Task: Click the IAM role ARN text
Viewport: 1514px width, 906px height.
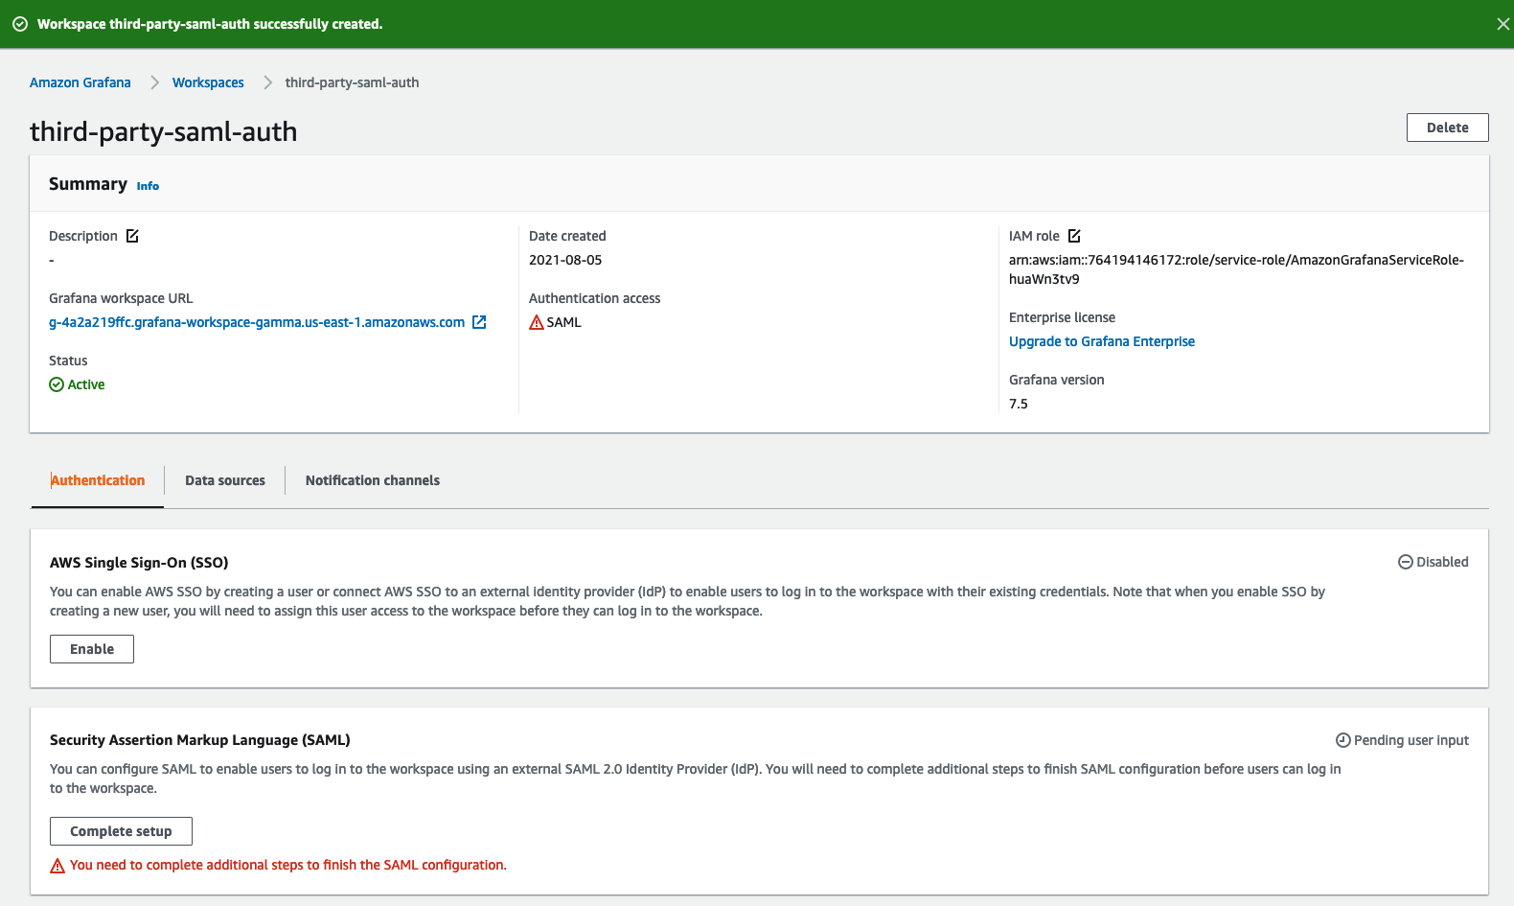Action: coord(1236,269)
